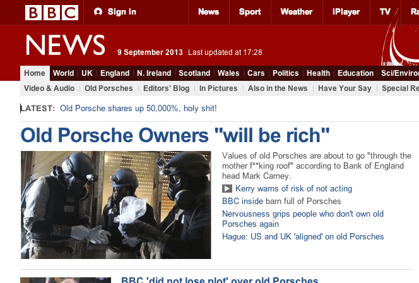Viewport: 419px width, 283px height.
Task: Open In Pictures sub-navigation link
Action: click(218, 88)
